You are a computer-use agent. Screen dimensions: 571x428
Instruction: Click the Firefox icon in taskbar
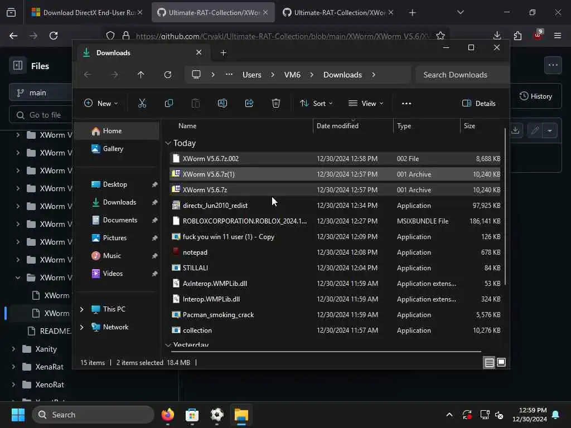pyautogui.click(x=167, y=415)
